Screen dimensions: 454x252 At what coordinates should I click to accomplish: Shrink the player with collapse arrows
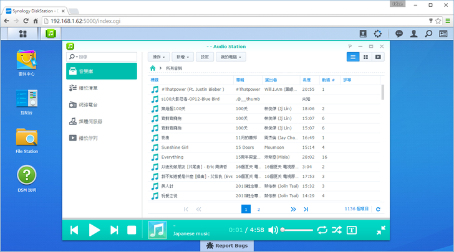[x=380, y=230]
